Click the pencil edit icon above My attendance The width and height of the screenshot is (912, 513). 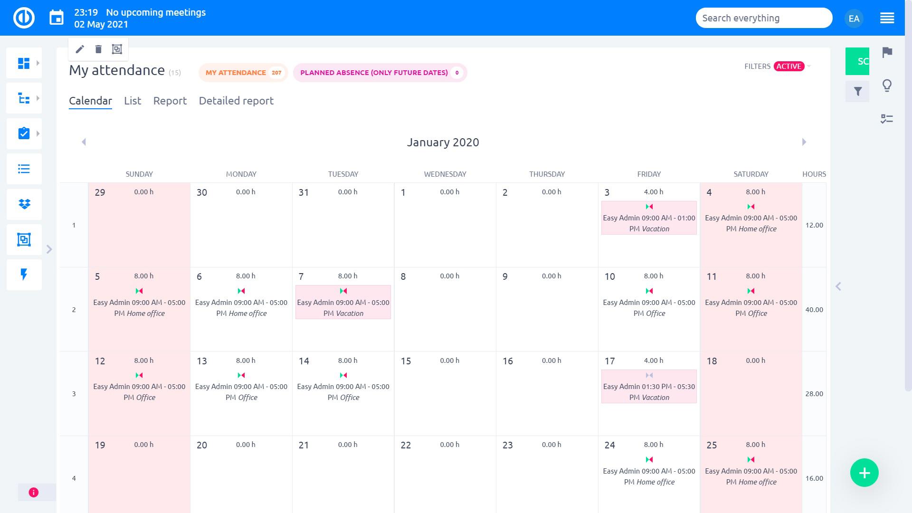(80, 49)
